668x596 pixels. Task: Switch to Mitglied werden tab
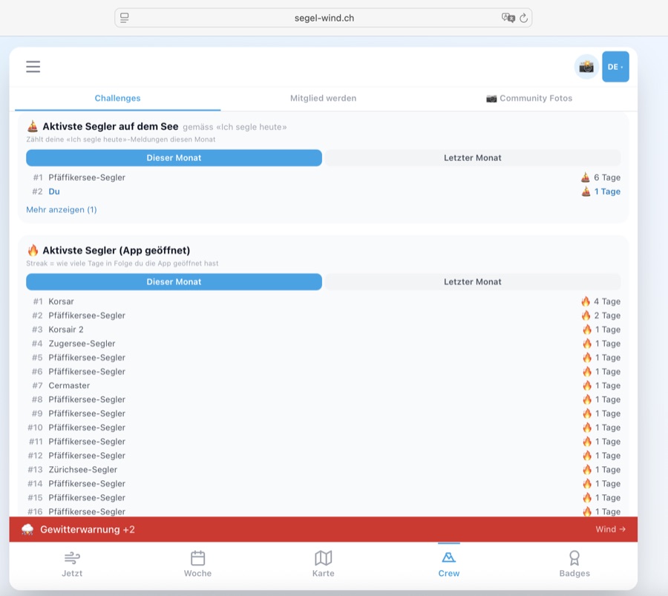tap(323, 99)
